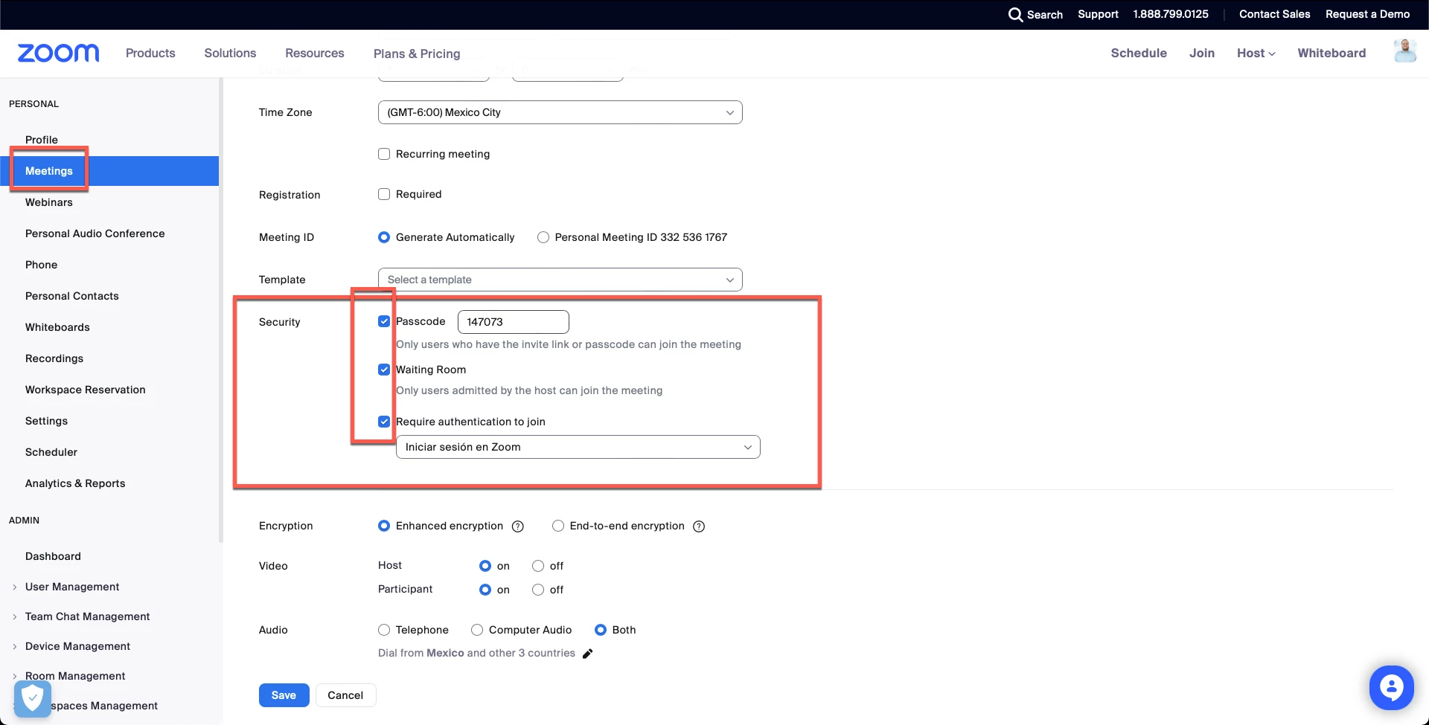This screenshot has height=725, width=1429.
Task: Open Phone in the sidebar
Action: (x=41, y=265)
